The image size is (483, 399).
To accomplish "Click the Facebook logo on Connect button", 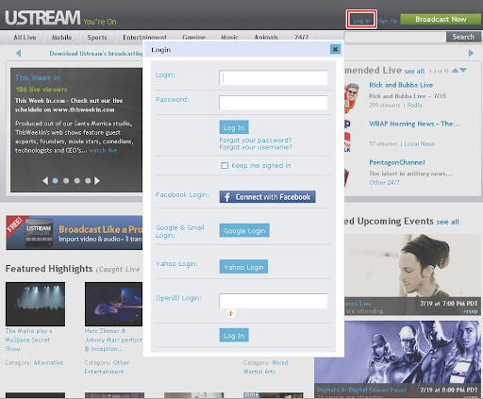I will [227, 197].
